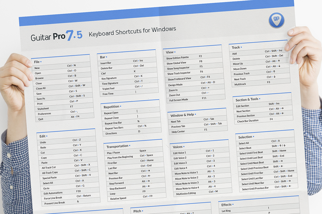Click the Repeat Two Bars entry
The height and width of the screenshot is (214, 322).
(114, 128)
